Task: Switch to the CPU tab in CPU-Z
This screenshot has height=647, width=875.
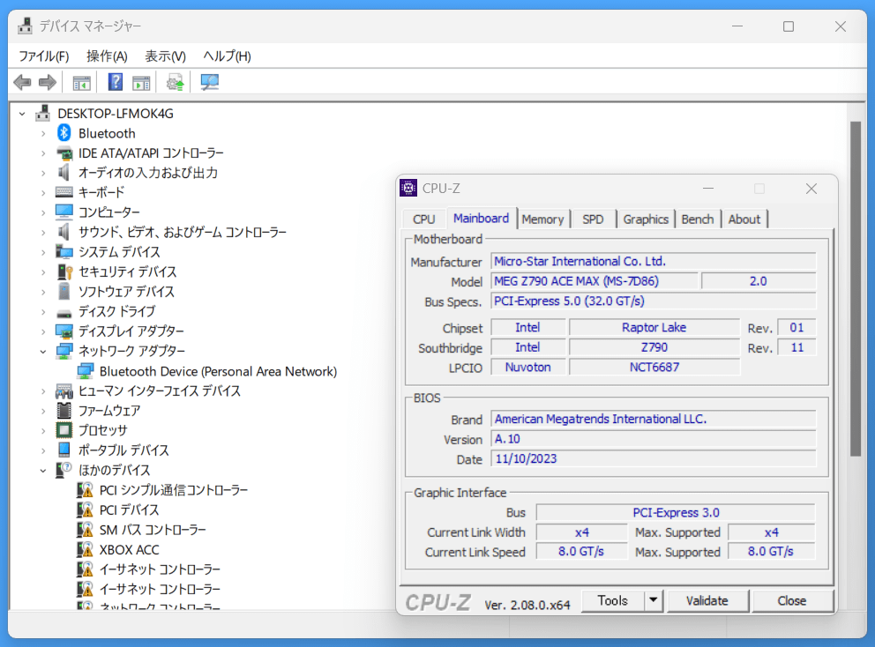Action: coord(423,219)
